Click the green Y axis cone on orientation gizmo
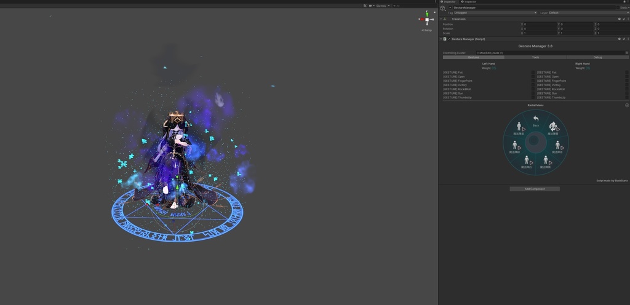630x305 pixels. click(427, 14)
